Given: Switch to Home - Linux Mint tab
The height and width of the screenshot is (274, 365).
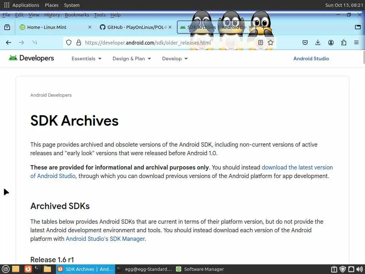Looking at the screenshot, I should pos(56,27).
